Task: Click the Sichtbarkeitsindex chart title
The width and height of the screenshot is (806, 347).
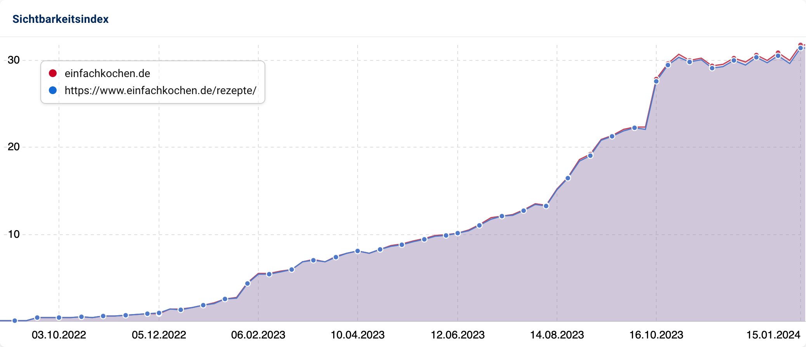Action: tap(61, 19)
